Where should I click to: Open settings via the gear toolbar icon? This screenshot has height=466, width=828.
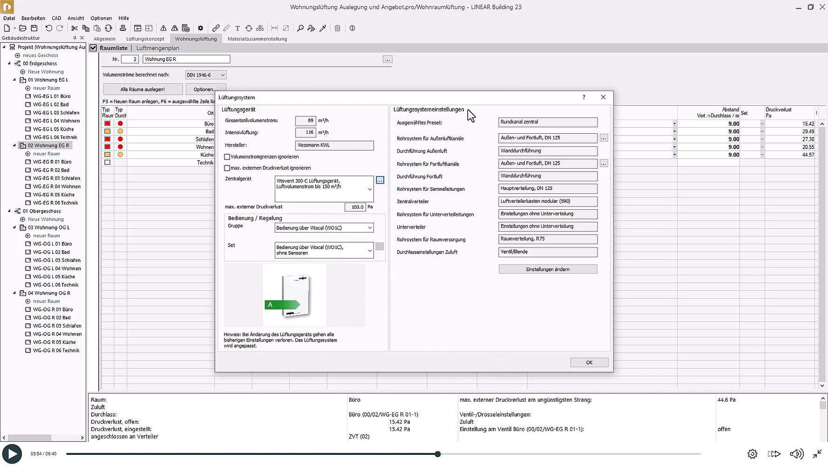[x=201, y=28]
